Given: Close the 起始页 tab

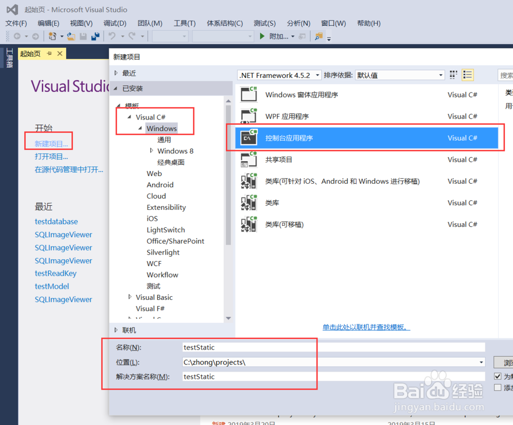Looking at the screenshot, I should 60,53.
